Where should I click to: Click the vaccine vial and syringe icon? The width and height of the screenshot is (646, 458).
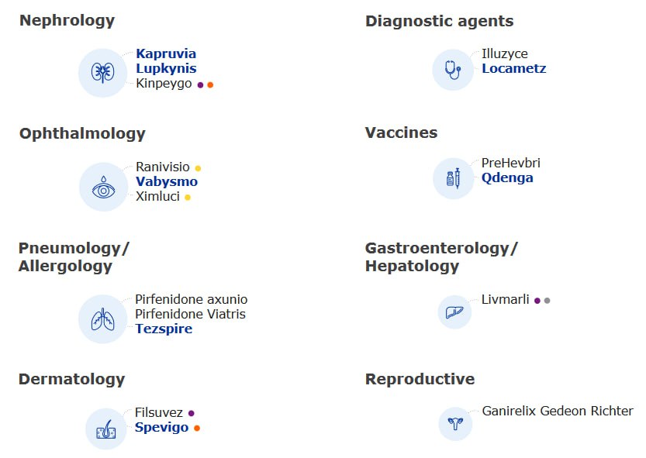tap(453, 178)
